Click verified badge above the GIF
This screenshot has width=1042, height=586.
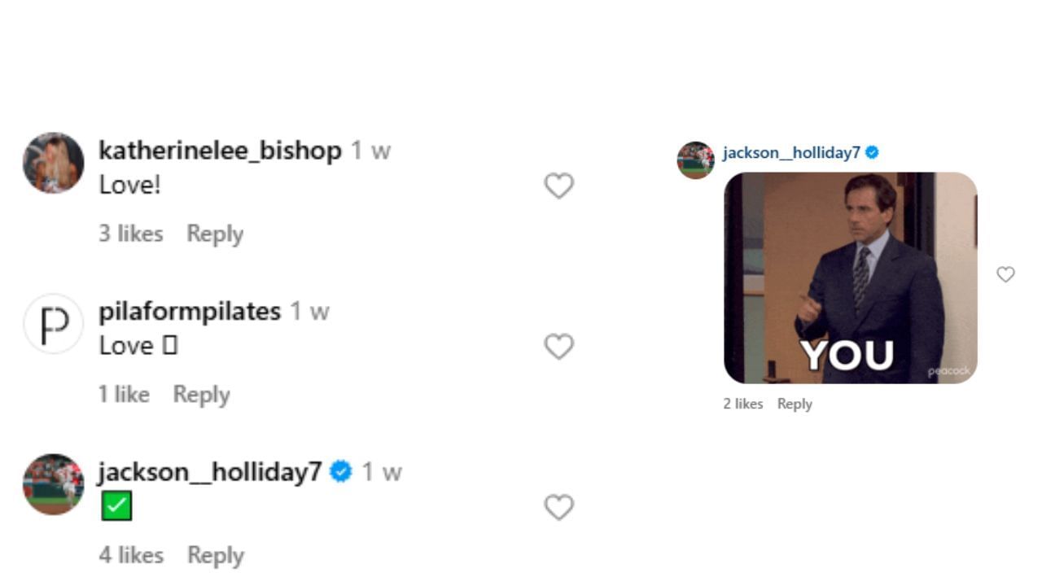pyautogui.click(x=872, y=152)
